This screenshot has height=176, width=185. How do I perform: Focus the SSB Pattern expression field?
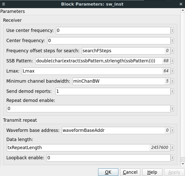pos(99,61)
